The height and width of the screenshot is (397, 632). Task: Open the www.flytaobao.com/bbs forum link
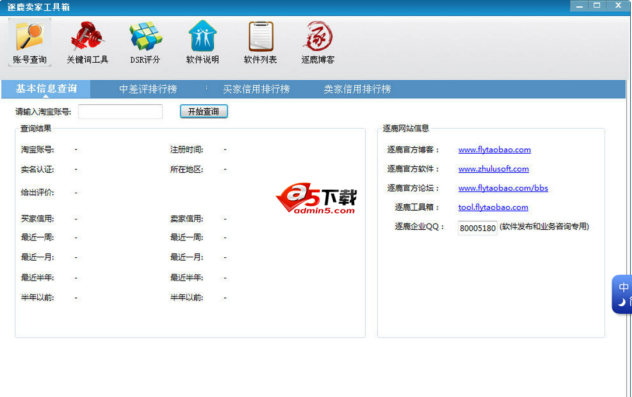click(x=503, y=188)
